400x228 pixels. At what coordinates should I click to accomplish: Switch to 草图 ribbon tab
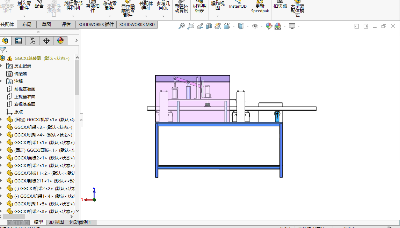pos(46,24)
